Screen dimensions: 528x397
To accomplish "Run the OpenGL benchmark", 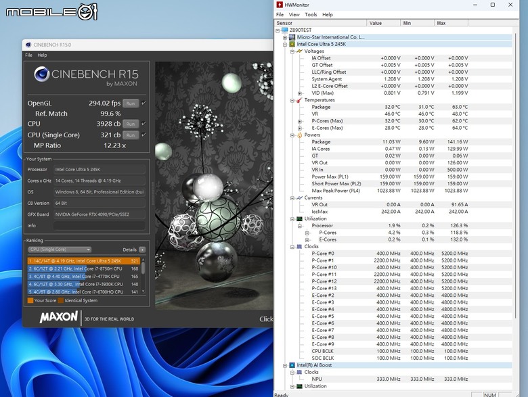I will [131, 103].
